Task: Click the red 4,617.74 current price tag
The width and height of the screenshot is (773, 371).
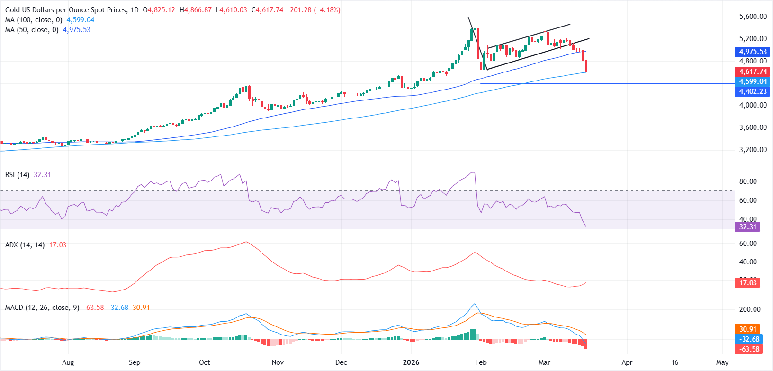Action: click(753, 72)
